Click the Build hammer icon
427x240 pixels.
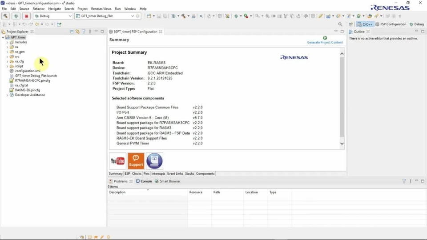pos(6,16)
